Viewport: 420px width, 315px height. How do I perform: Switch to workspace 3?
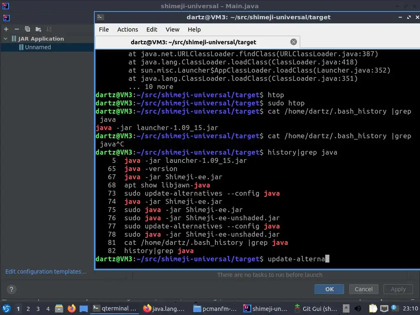[38, 309]
